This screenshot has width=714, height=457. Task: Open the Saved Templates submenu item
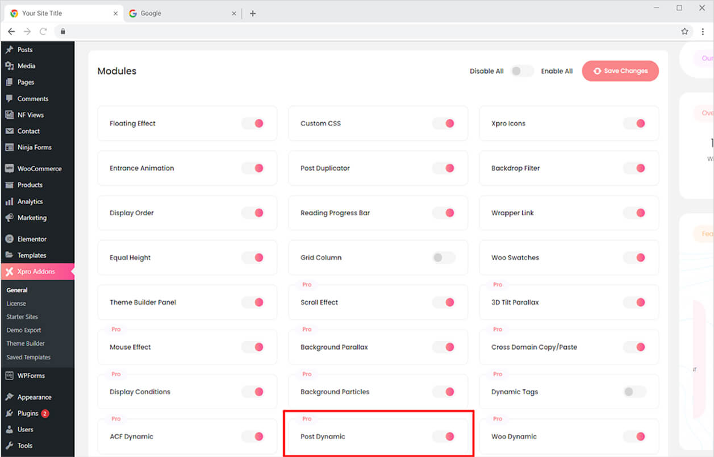(28, 357)
